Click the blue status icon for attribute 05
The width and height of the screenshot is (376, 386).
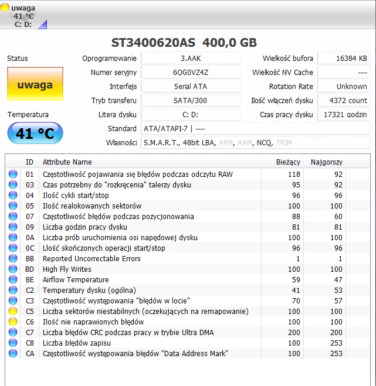[x=13, y=206]
